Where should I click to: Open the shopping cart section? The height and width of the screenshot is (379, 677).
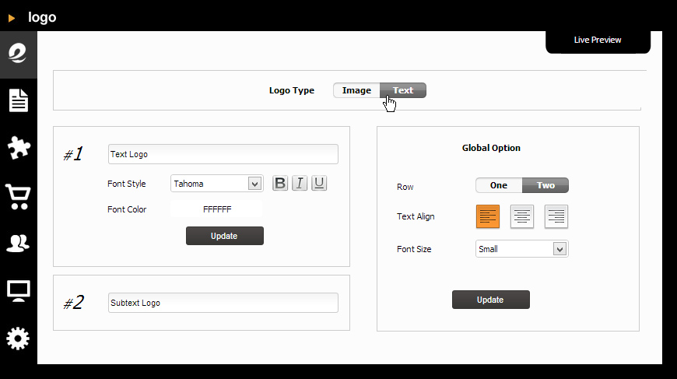18,196
